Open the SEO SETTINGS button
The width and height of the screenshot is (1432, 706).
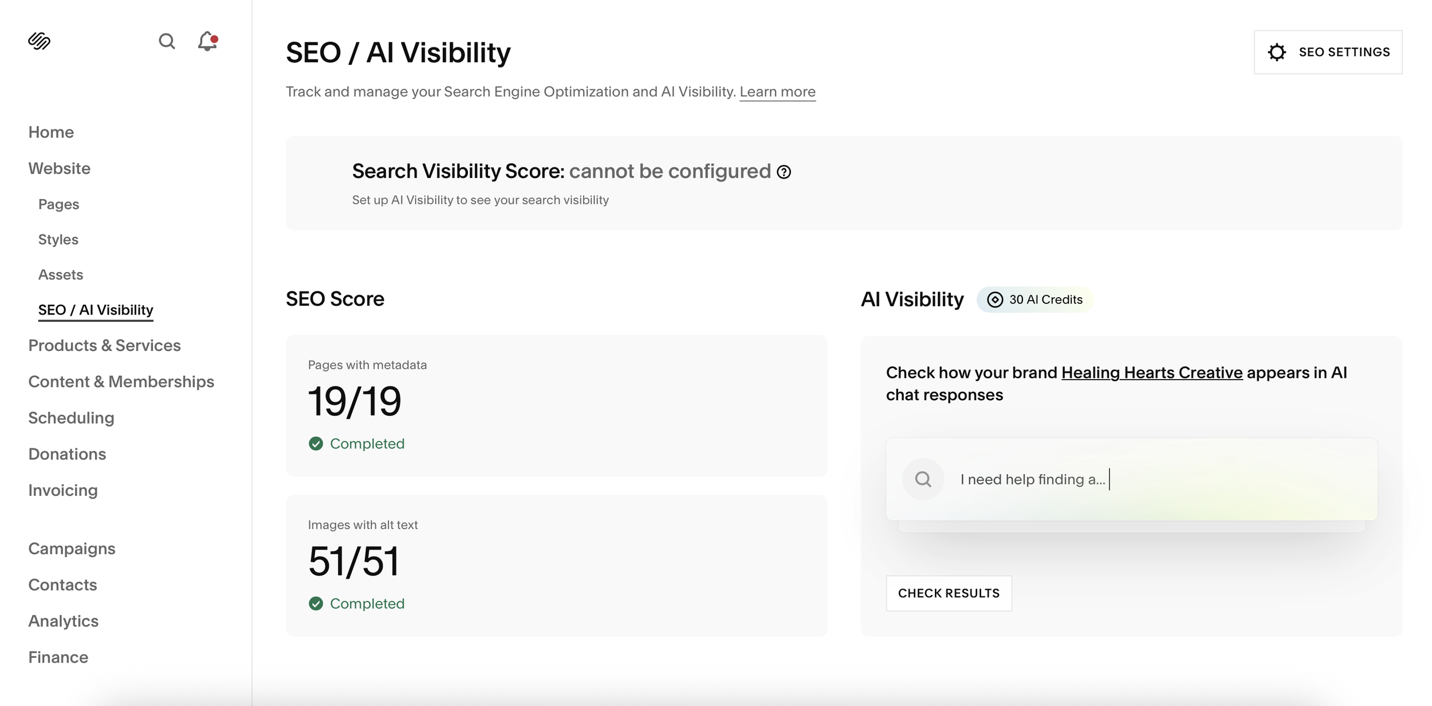tap(1328, 52)
